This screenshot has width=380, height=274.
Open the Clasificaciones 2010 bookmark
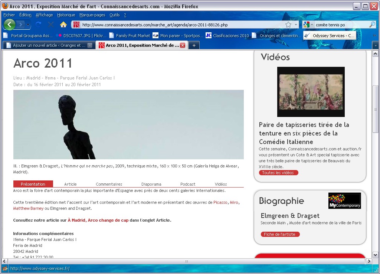[x=227, y=36]
